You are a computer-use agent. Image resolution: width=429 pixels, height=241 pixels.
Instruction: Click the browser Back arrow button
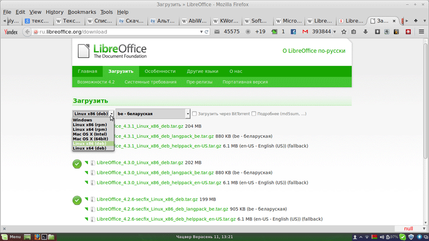point(27,32)
